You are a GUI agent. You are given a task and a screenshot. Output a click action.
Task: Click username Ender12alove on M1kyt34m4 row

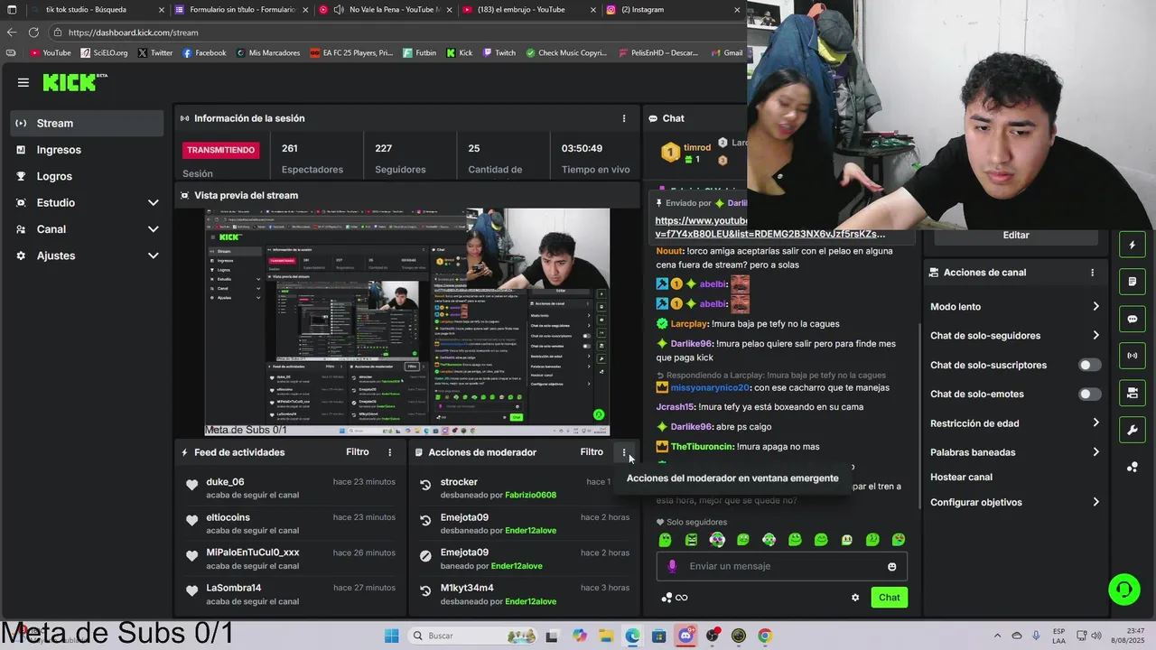530,602
